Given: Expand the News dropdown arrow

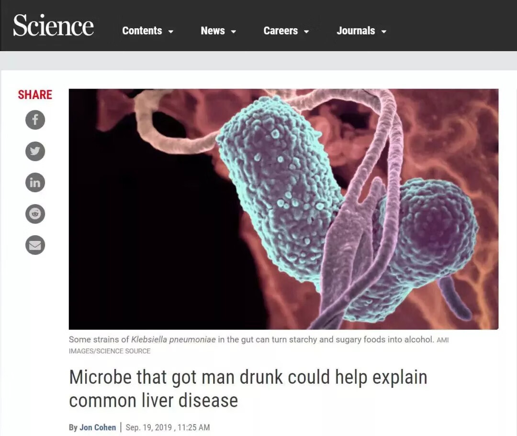Looking at the screenshot, I should coord(234,32).
